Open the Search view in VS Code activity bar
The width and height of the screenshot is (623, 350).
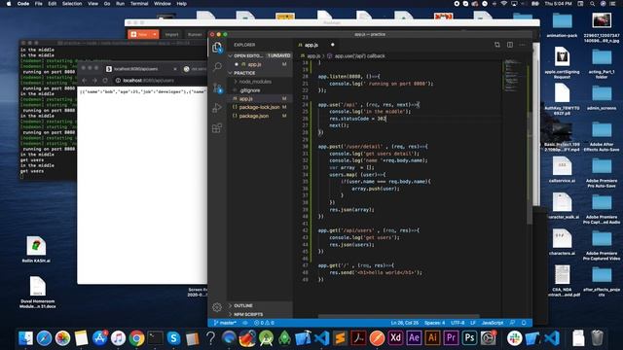[x=217, y=67]
